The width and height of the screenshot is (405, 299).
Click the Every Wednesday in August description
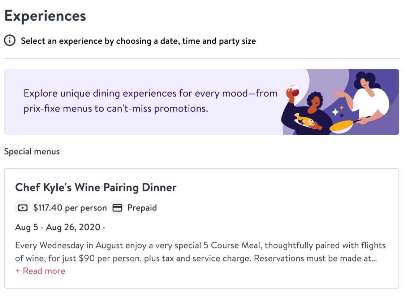tap(200, 252)
